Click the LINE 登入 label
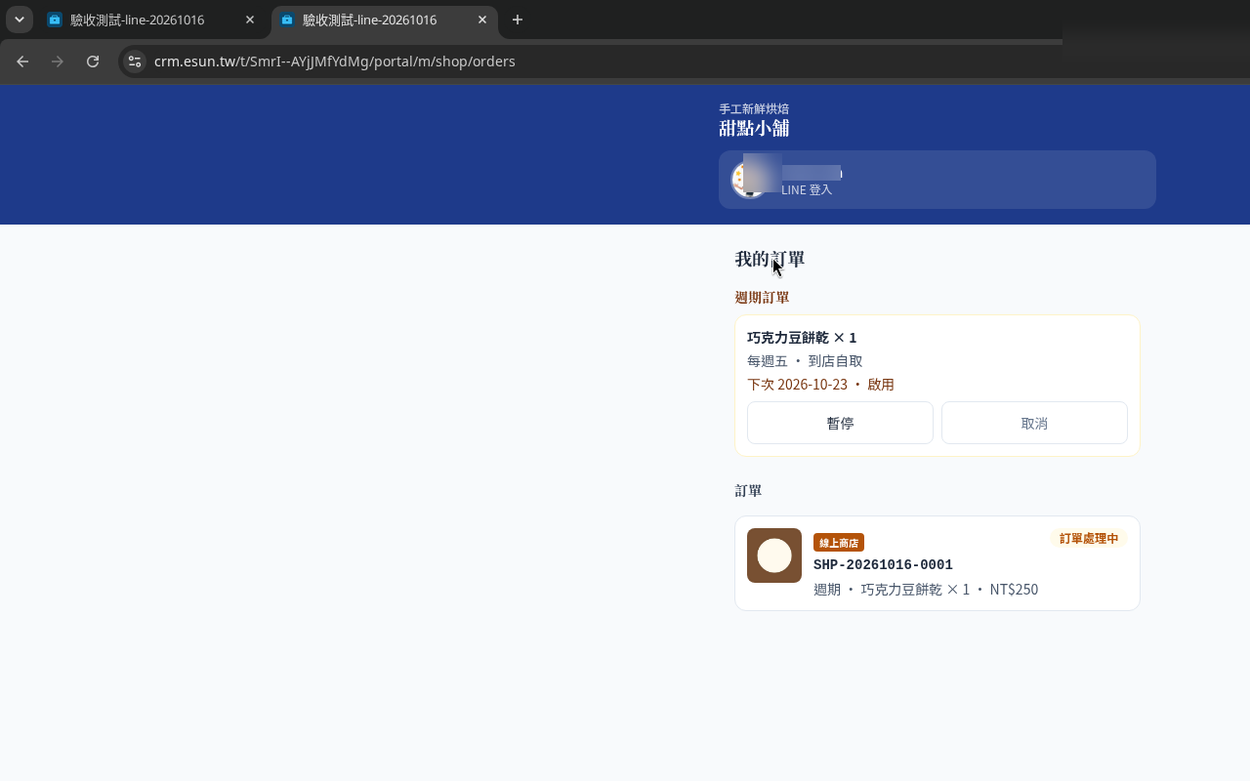 (807, 190)
